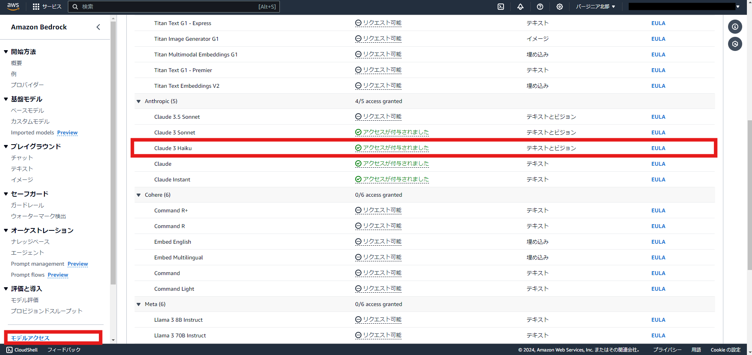Open プロビジョンドスループット in sidebar
752x355 pixels.
click(x=47, y=311)
